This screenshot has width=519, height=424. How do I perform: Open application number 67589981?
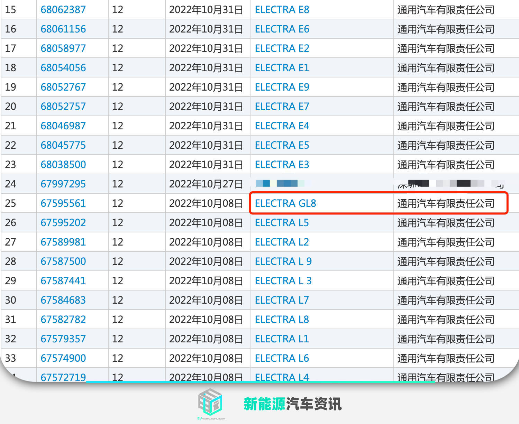click(63, 242)
